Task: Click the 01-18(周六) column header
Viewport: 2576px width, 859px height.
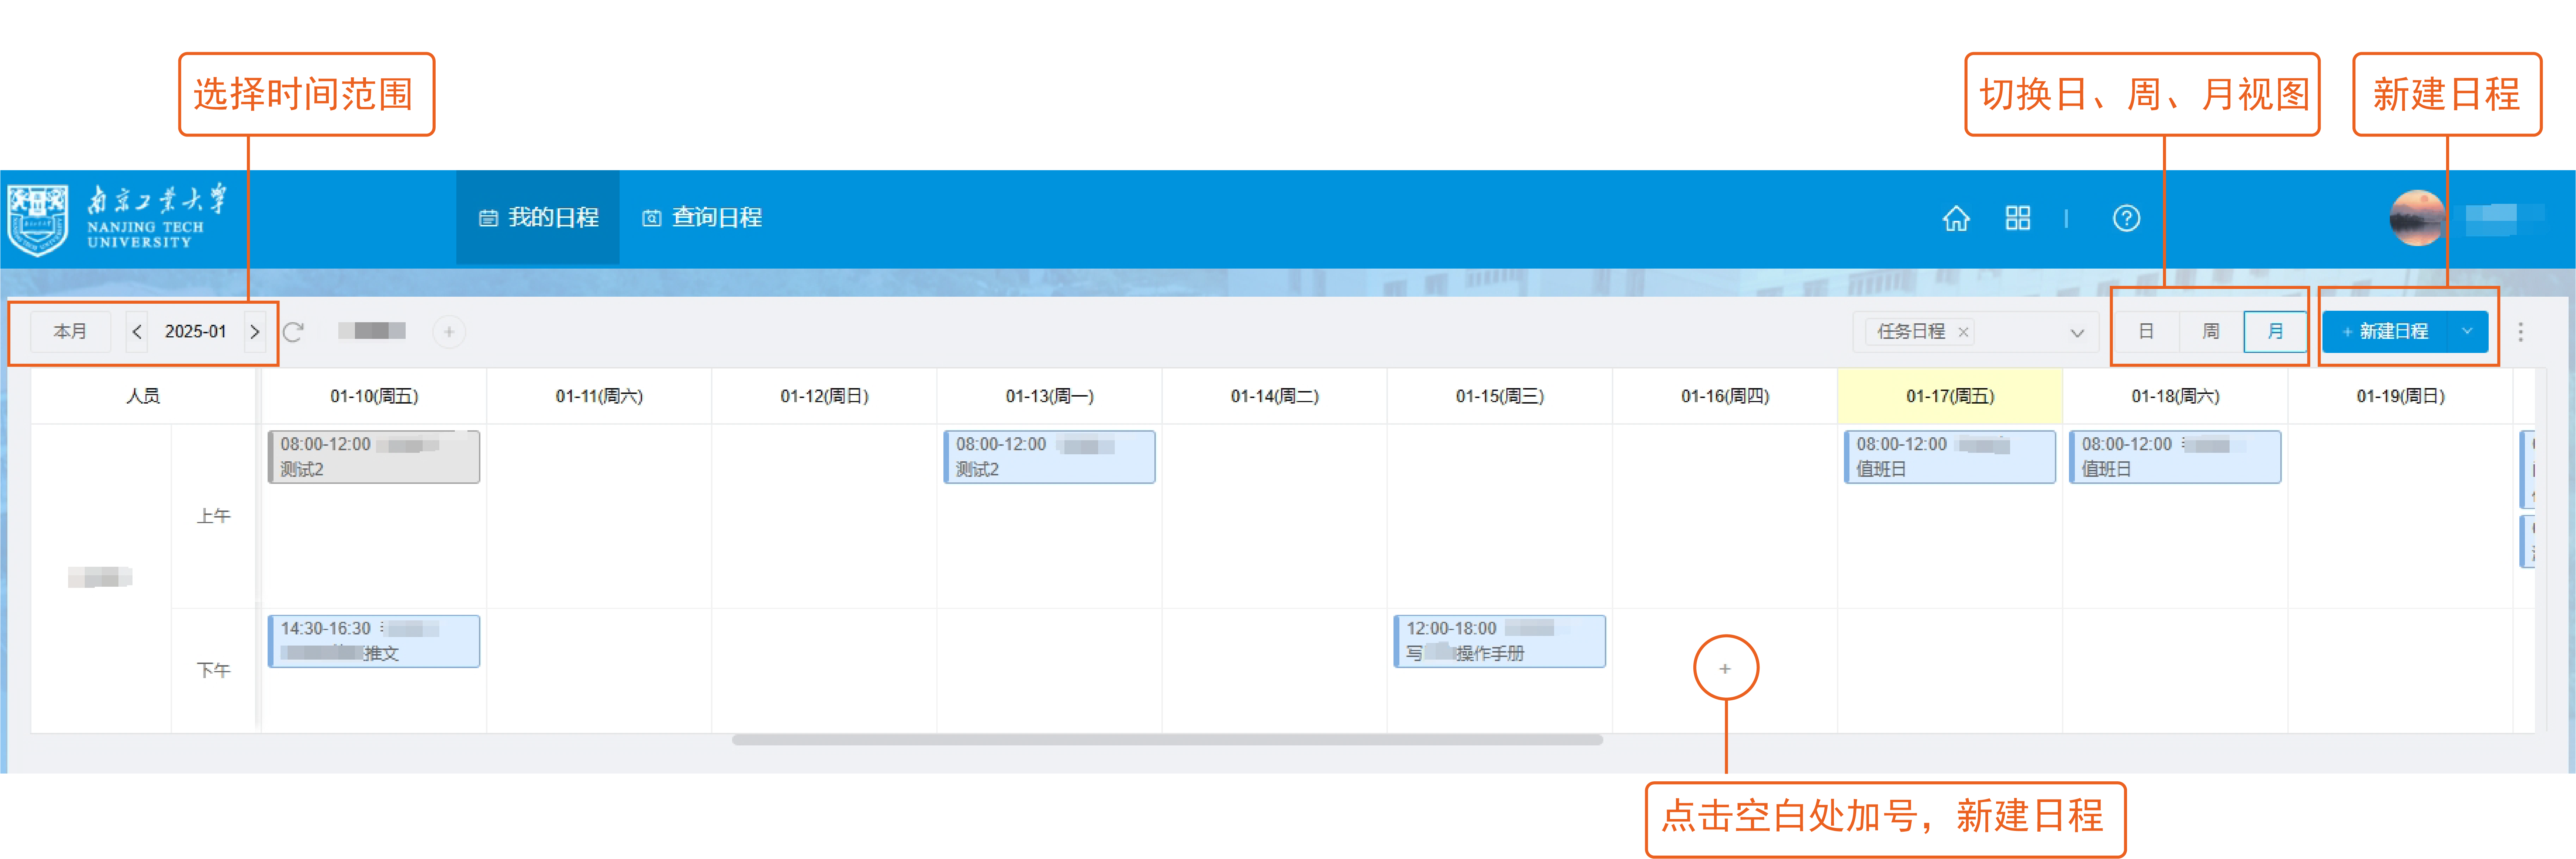Action: (2175, 396)
